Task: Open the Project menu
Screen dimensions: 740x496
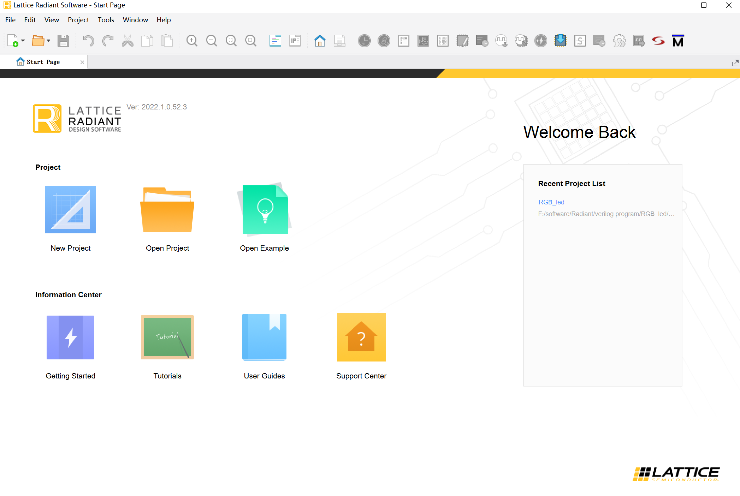Action: click(x=78, y=20)
